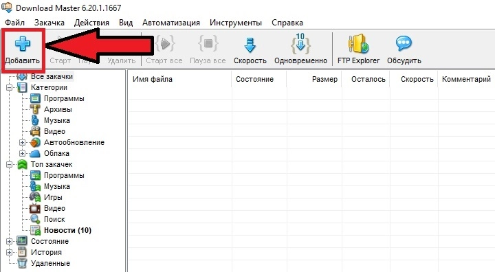
Task: Launch FTP Explorer from the toolbar
Action: [x=358, y=44]
